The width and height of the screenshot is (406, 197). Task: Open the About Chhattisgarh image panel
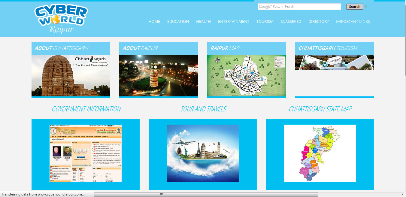coord(71,75)
